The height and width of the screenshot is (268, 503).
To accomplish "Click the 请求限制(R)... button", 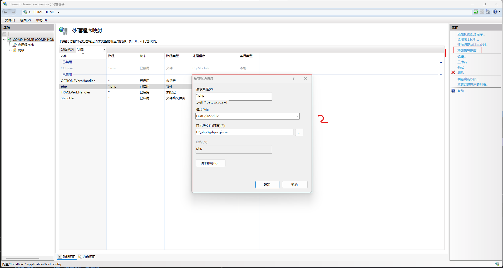I will point(210,163).
